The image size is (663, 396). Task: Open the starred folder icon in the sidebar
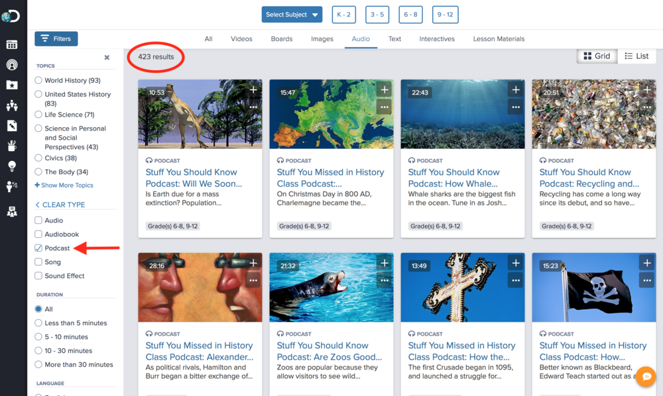click(x=12, y=85)
